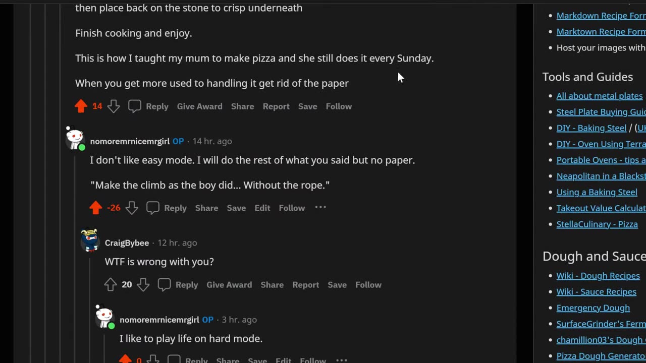Click the speech bubble icon beside the 14-point comment
646x363 pixels.
click(x=134, y=106)
